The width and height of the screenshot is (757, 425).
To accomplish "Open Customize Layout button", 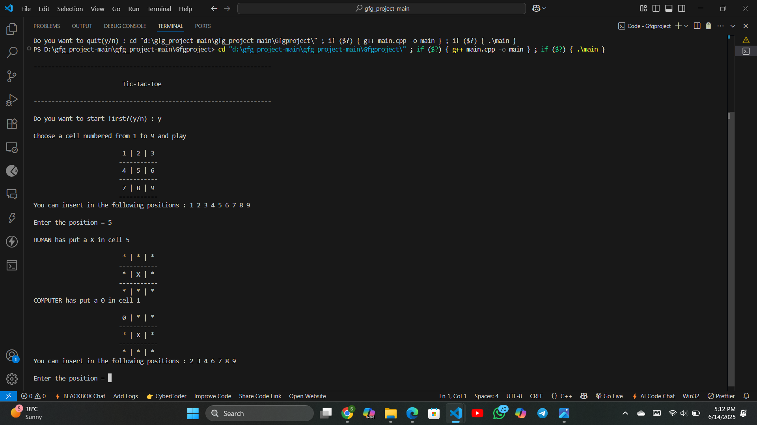I will point(643,8).
